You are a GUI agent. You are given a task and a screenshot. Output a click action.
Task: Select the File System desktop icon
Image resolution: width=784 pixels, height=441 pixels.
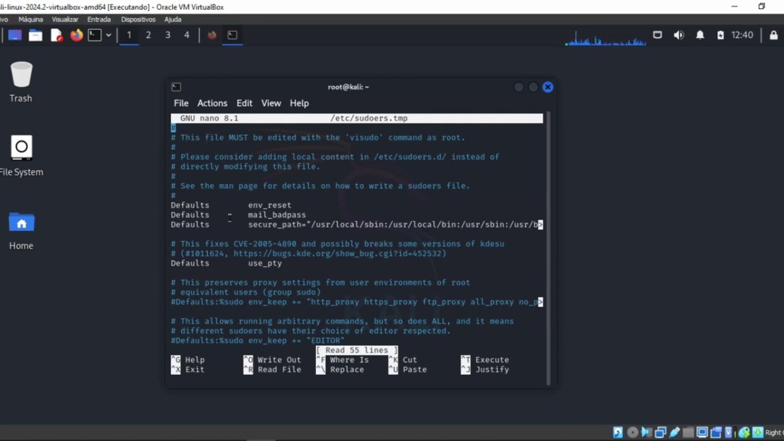pos(21,156)
